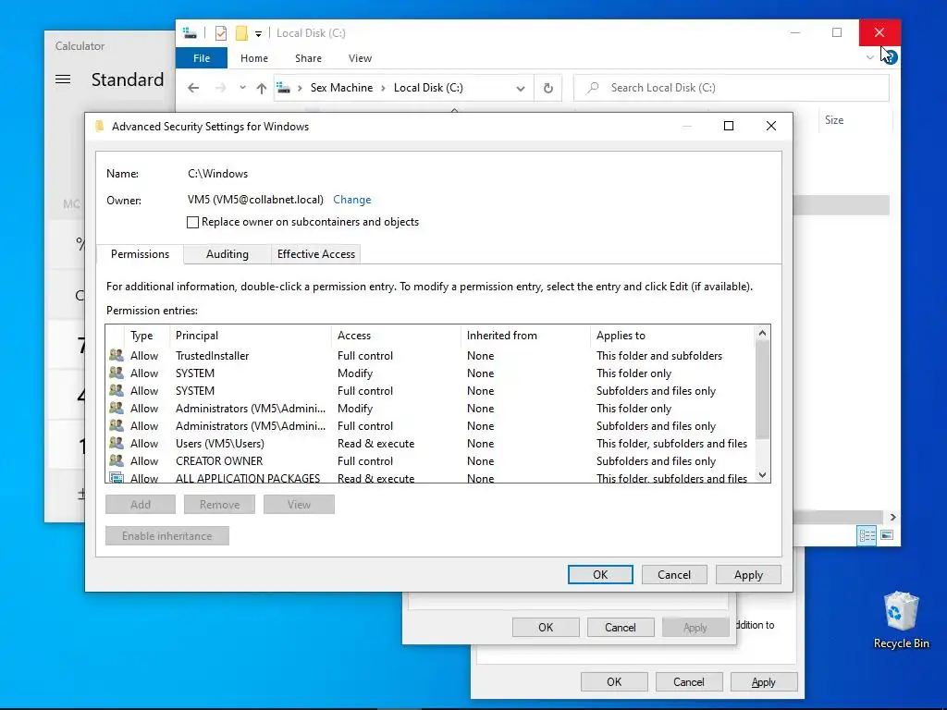Open the Home ribbon tab
Viewport: 947px width, 710px height.
(x=254, y=58)
